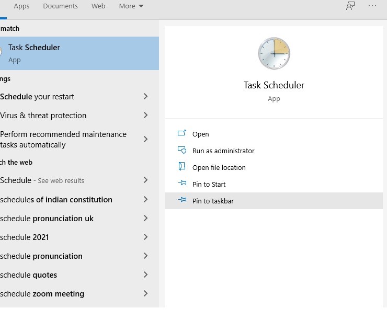The image size is (387, 320).
Task: Expand the More filter dropdown
Action: [x=131, y=6]
